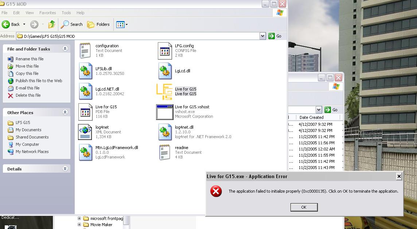This screenshot has width=417, height=229.
Task: Open the View menu
Action: (x=30, y=13)
